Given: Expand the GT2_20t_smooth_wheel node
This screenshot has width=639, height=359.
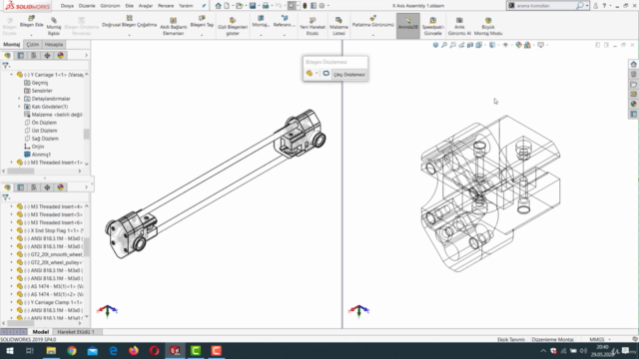Looking at the screenshot, I should tap(11, 254).
